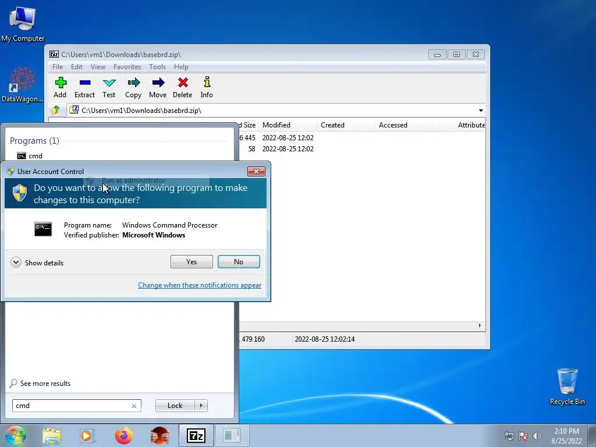The image size is (596, 447).
Task: Click the taskbar window button next to 7-Zip
Action: click(232, 435)
